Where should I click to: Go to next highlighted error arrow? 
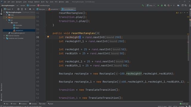(x=187, y=13)
